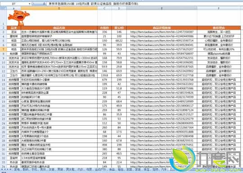243x173 pixels.
Task: Click the 商品名称 header cell
Action: click(59, 28)
